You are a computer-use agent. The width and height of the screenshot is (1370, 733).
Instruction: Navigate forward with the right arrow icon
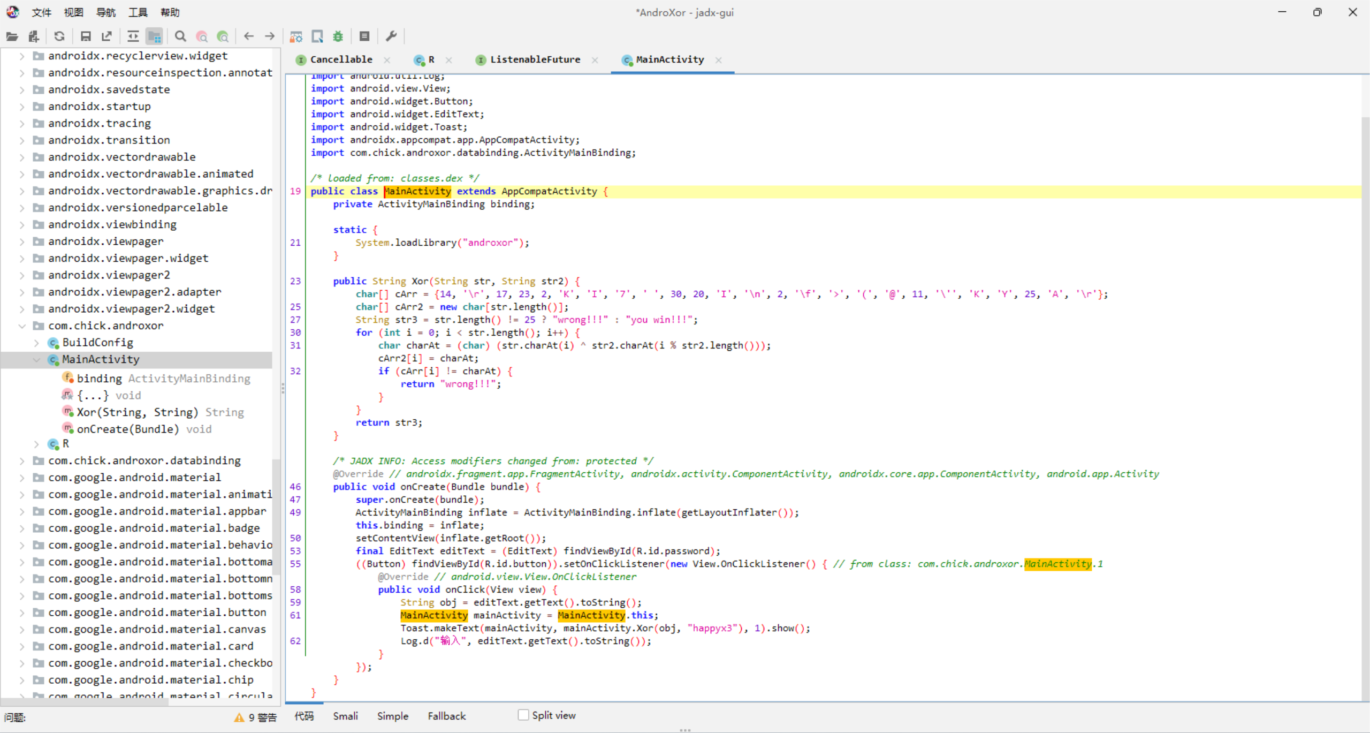(270, 36)
